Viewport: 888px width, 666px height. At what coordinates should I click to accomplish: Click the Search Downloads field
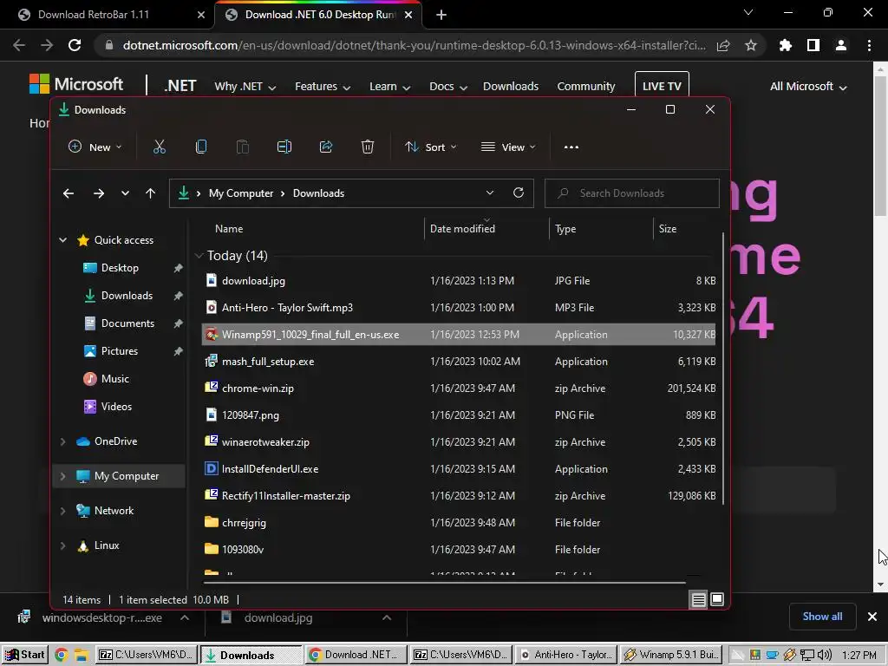point(632,193)
